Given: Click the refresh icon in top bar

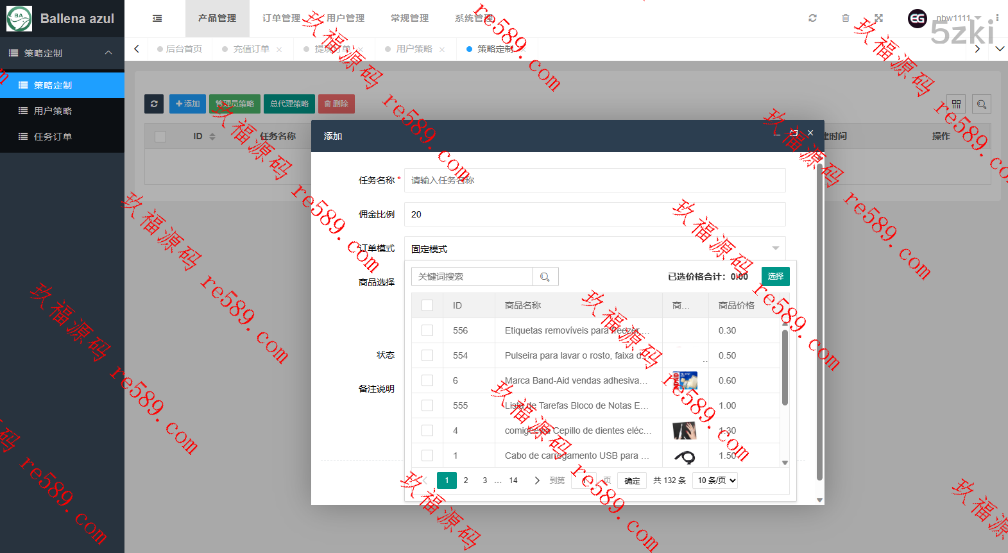Looking at the screenshot, I should pos(812,19).
